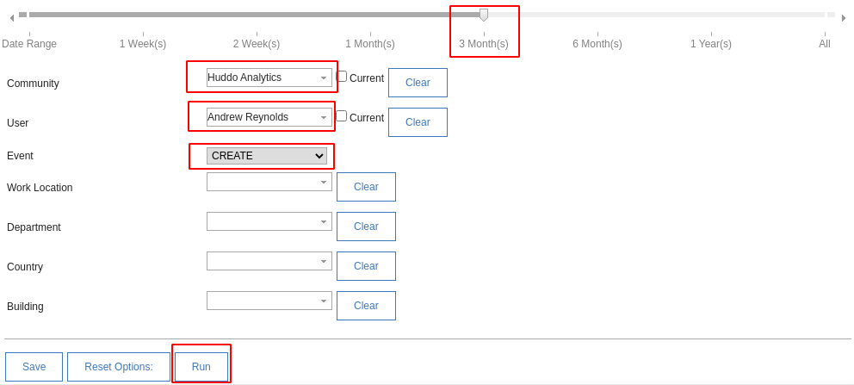
Task: Select the 6 Month(s) slider mark
Action: 597,44
